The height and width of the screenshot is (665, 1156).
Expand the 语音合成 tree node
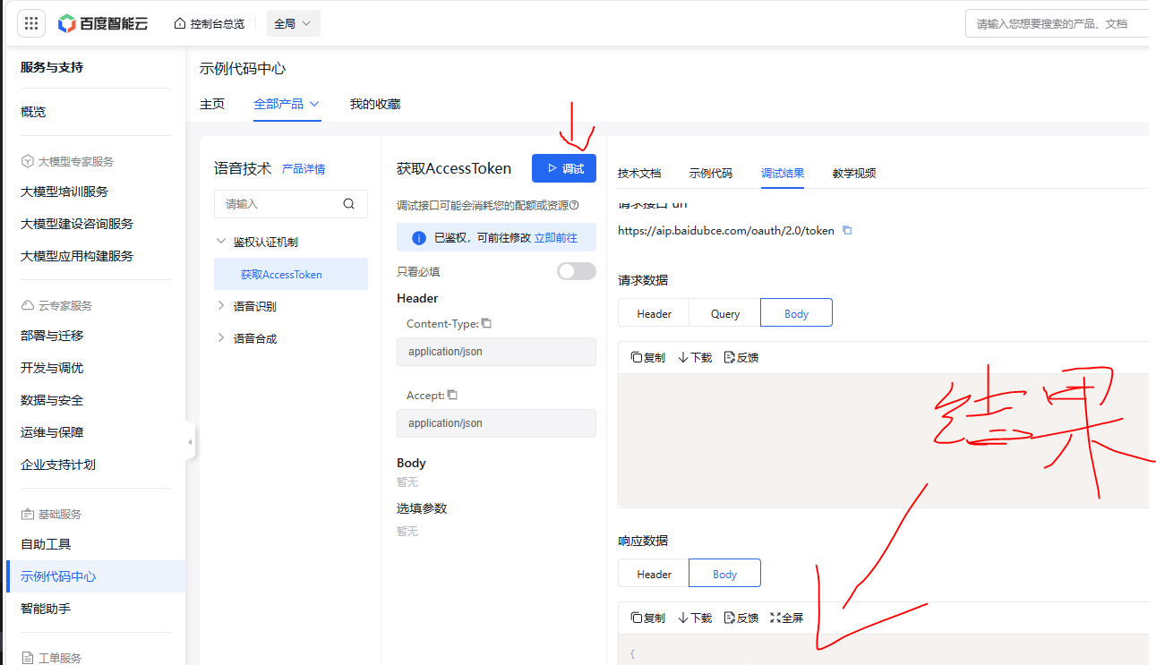click(x=221, y=338)
